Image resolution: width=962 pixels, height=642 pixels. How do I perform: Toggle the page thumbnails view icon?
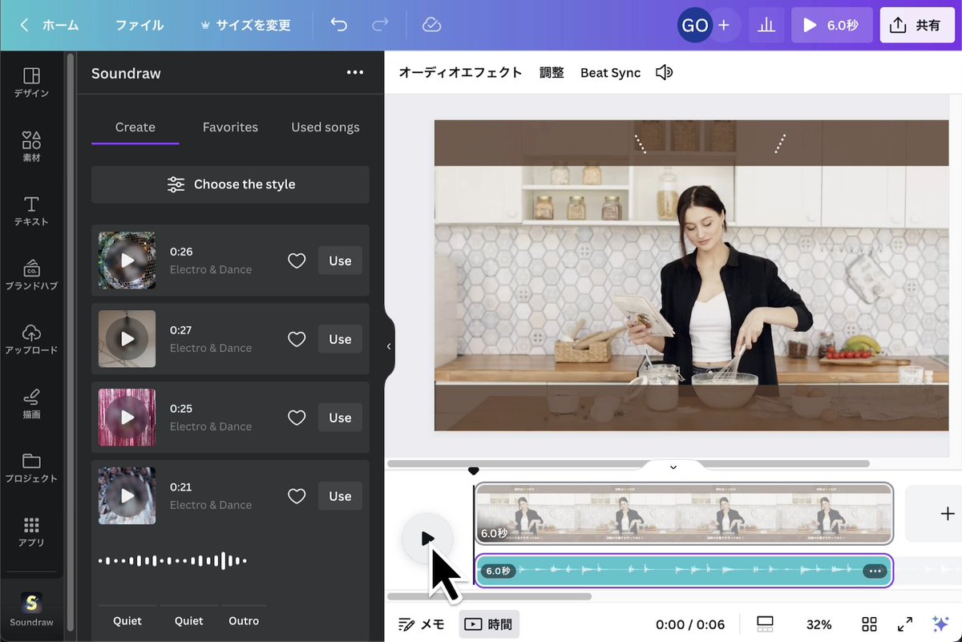(765, 624)
